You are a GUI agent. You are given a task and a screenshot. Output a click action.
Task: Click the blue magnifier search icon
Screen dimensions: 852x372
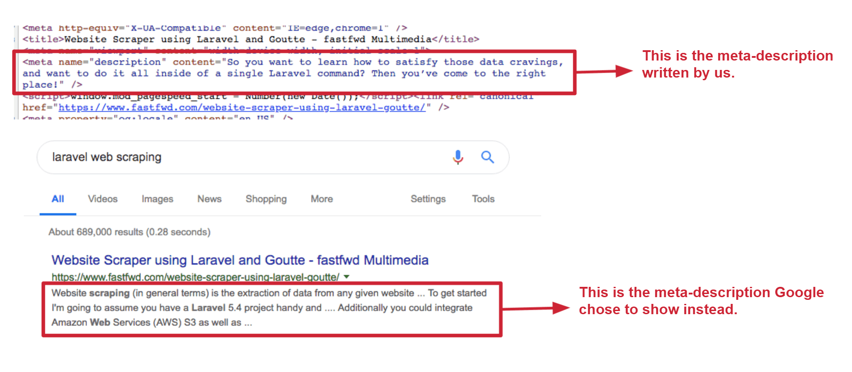487,157
